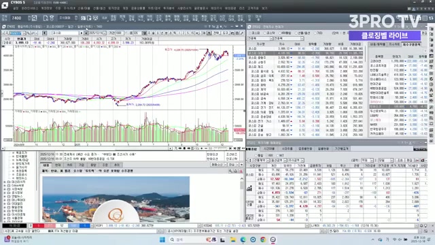The image size is (435, 245).
Task: Open the 차트 tab above news article
Action: tap(69, 165)
